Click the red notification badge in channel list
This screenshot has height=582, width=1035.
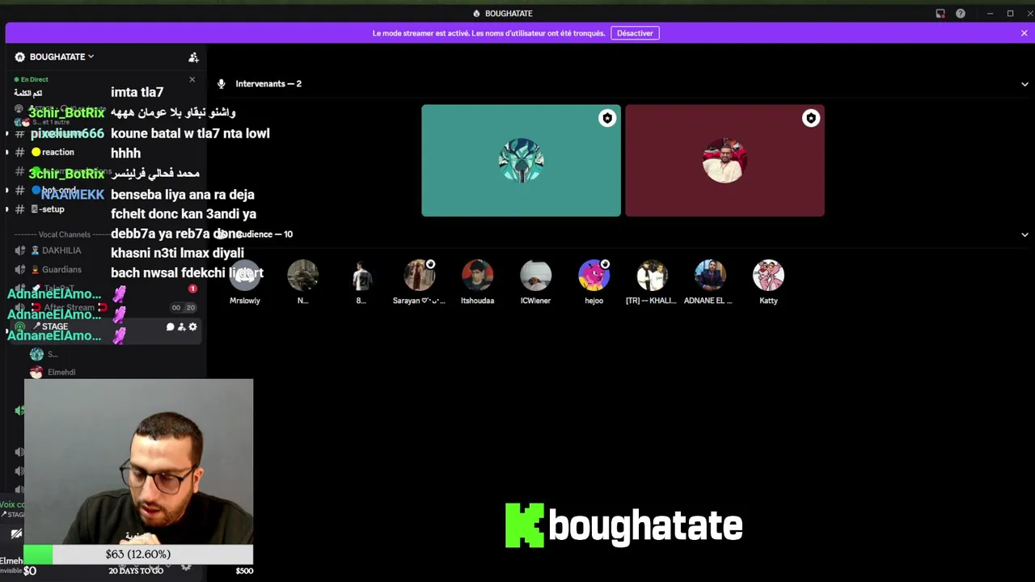click(192, 289)
